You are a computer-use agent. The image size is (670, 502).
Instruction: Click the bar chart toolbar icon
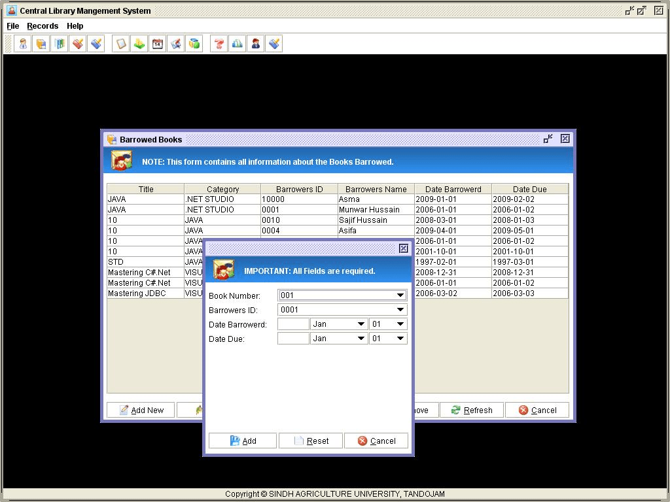pyautogui.click(x=238, y=44)
